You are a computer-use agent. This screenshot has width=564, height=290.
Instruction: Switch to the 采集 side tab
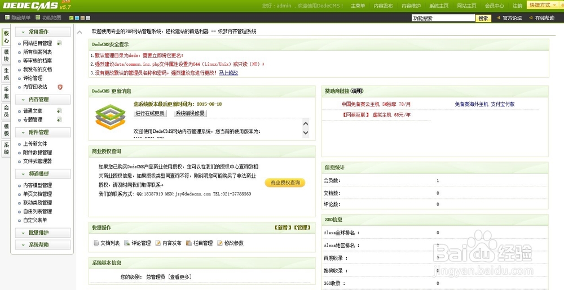[x=6, y=92]
